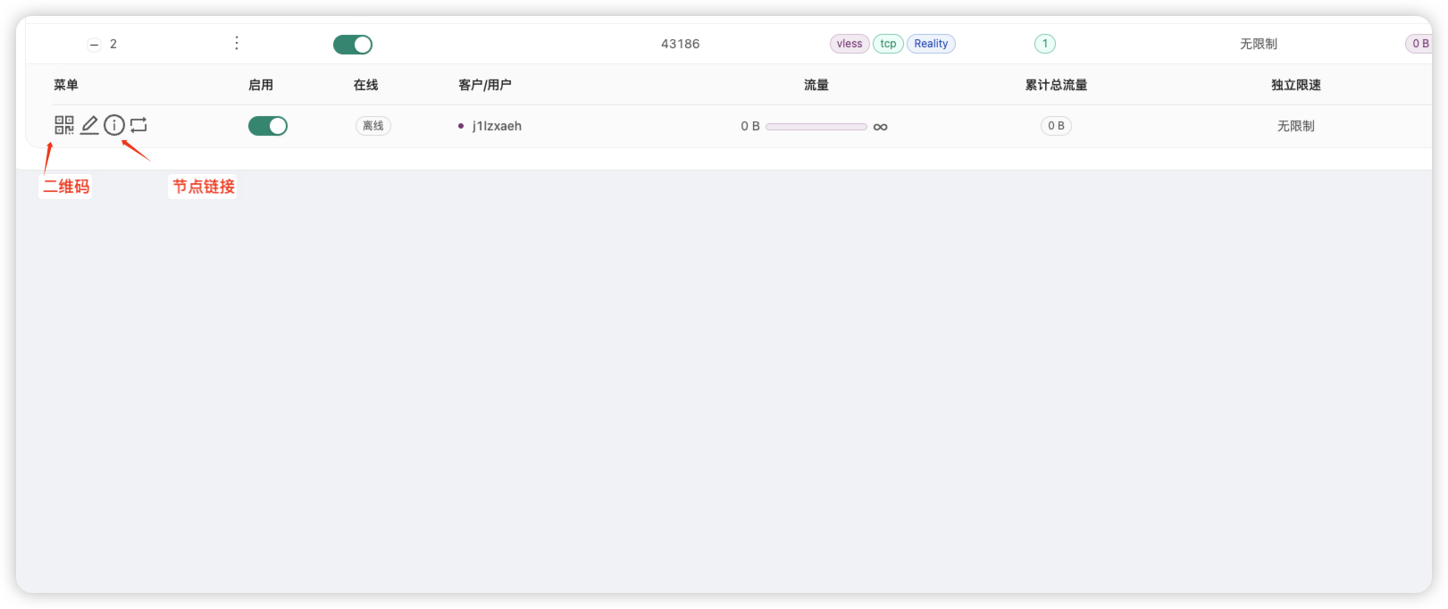Screen dimensions: 1448x609
Task: Collapse inbound row 2 with minus button
Action: click(x=95, y=45)
